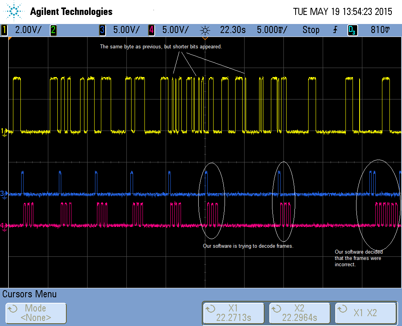Click rotary knob icon on X2 softkey
The image size is (402, 326).
coord(276,309)
